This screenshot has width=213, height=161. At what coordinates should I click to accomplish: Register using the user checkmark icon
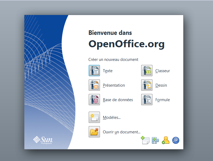click(x=166, y=140)
